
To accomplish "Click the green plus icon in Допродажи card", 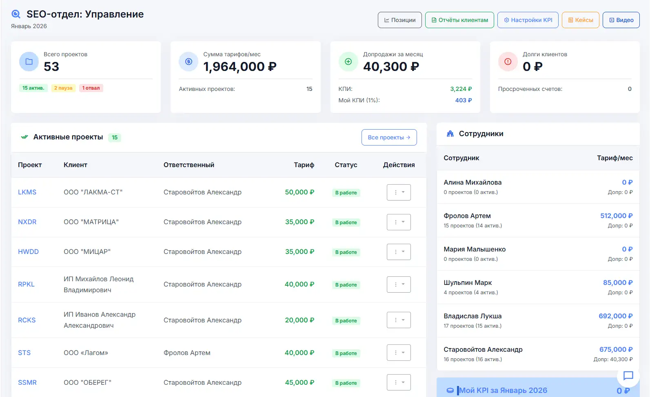I will pyautogui.click(x=348, y=62).
